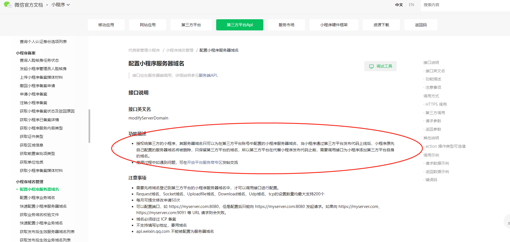Jump to 返回参数 in outline

click(433, 129)
